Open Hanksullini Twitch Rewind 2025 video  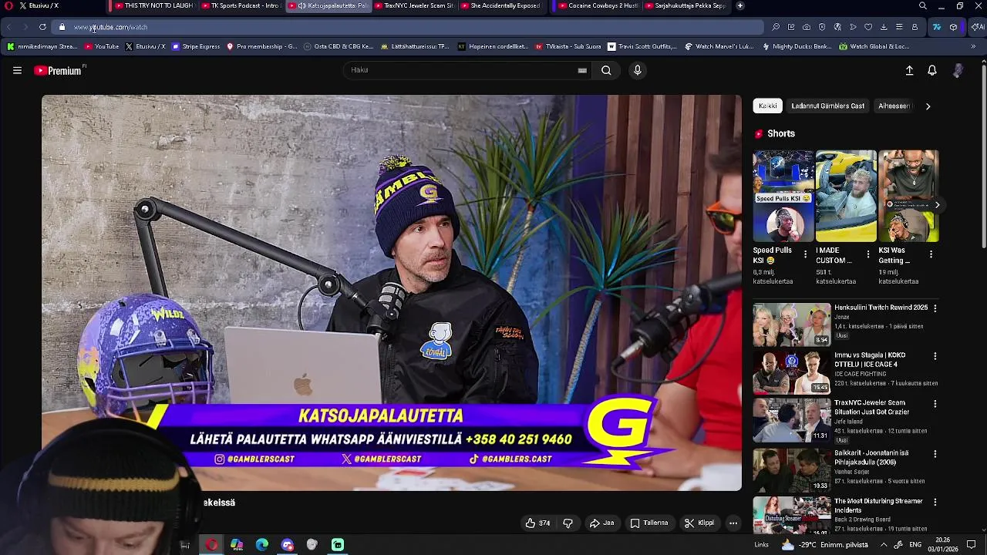point(791,325)
